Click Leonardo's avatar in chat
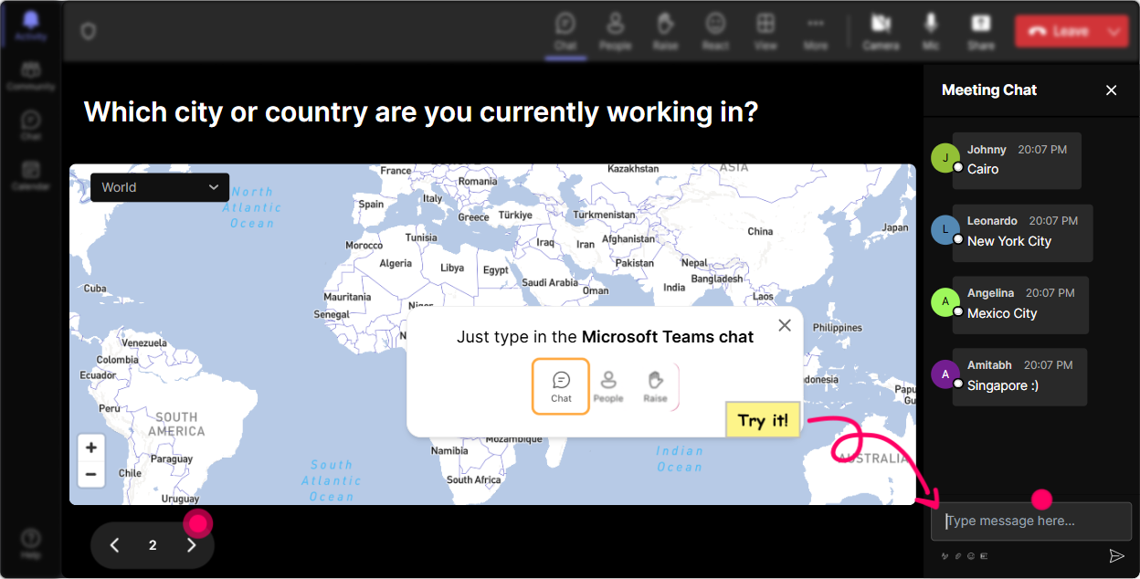Screen dimensions: 1140x579 [945, 230]
